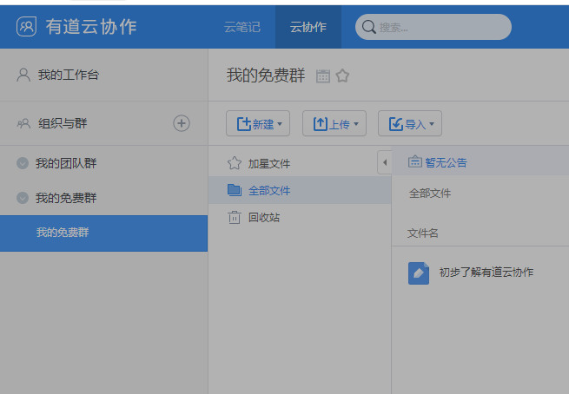Click the blue note icon of 初步了解有道云协作

pyautogui.click(x=419, y=273)
